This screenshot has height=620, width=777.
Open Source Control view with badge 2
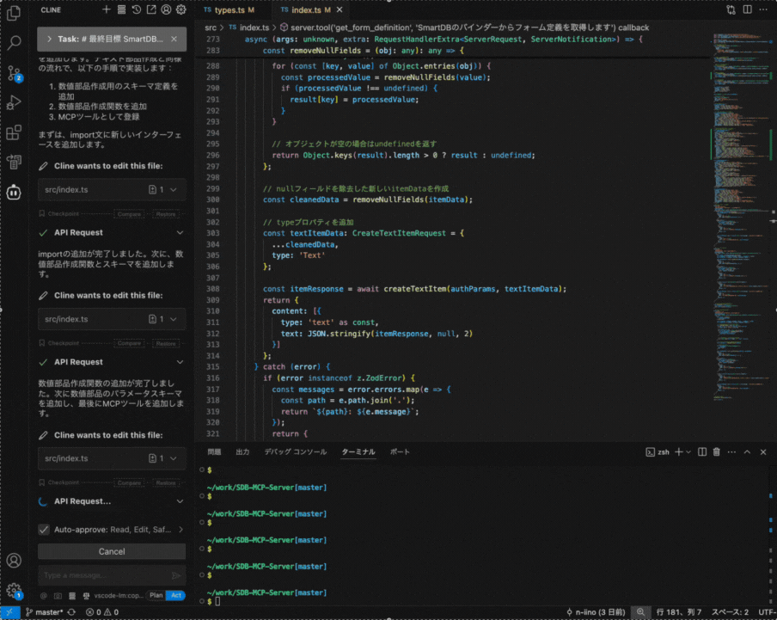(x=14, y=73)
